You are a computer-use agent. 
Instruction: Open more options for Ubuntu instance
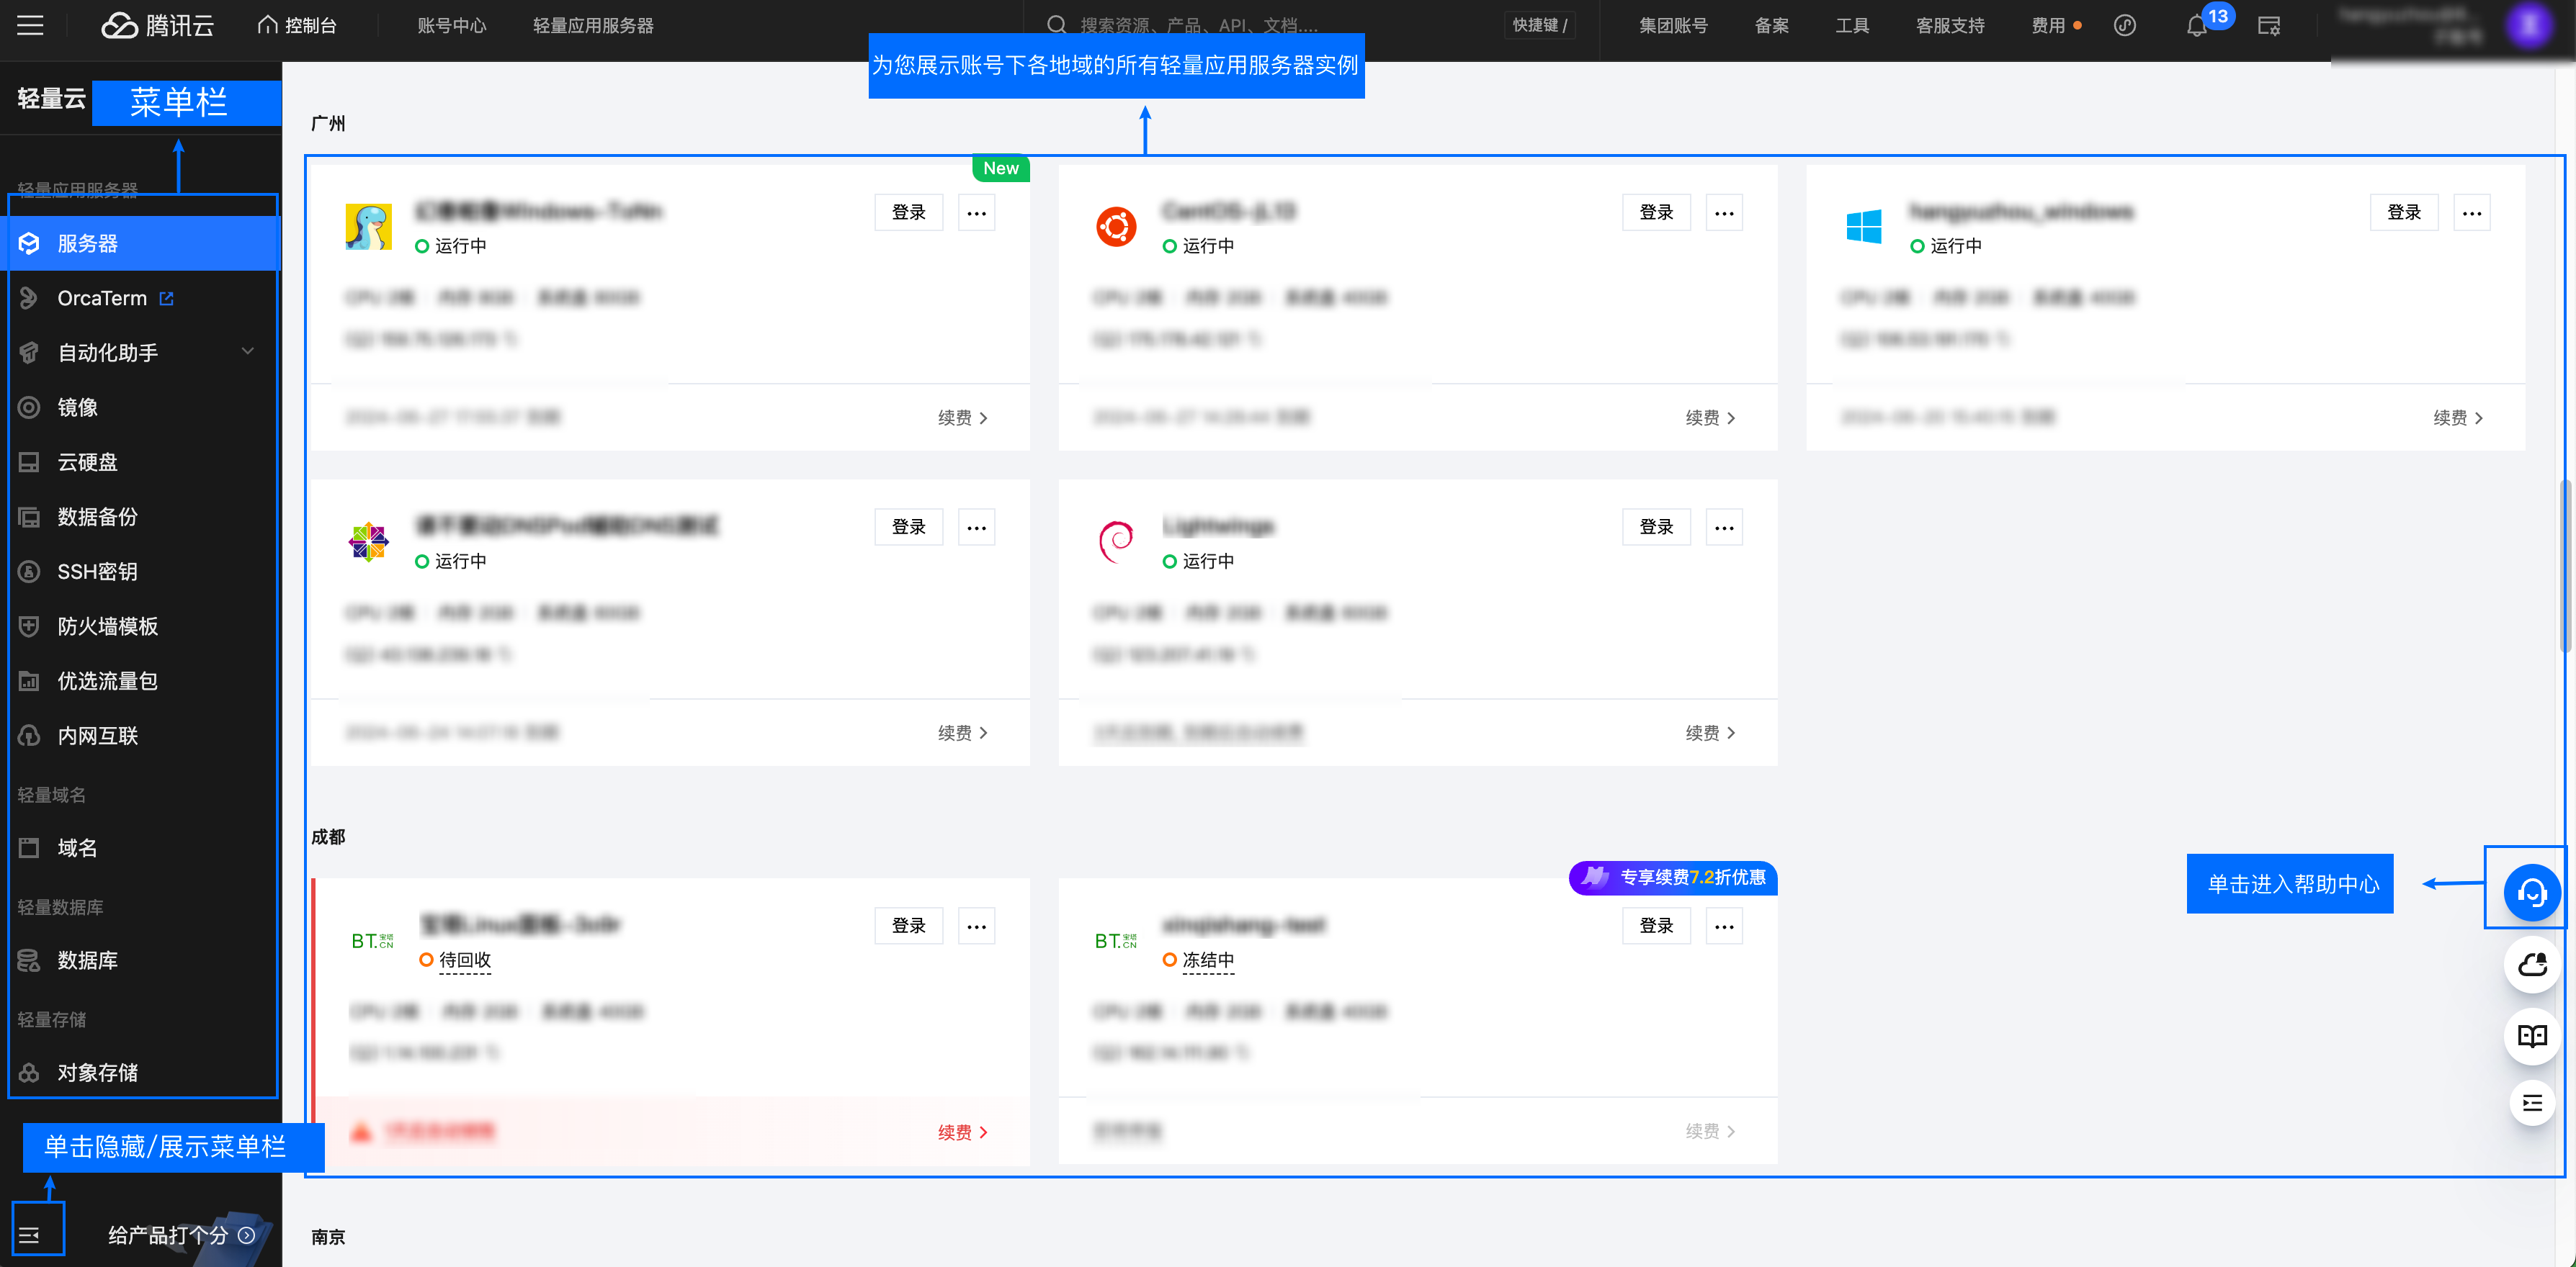click(1723, 213)
